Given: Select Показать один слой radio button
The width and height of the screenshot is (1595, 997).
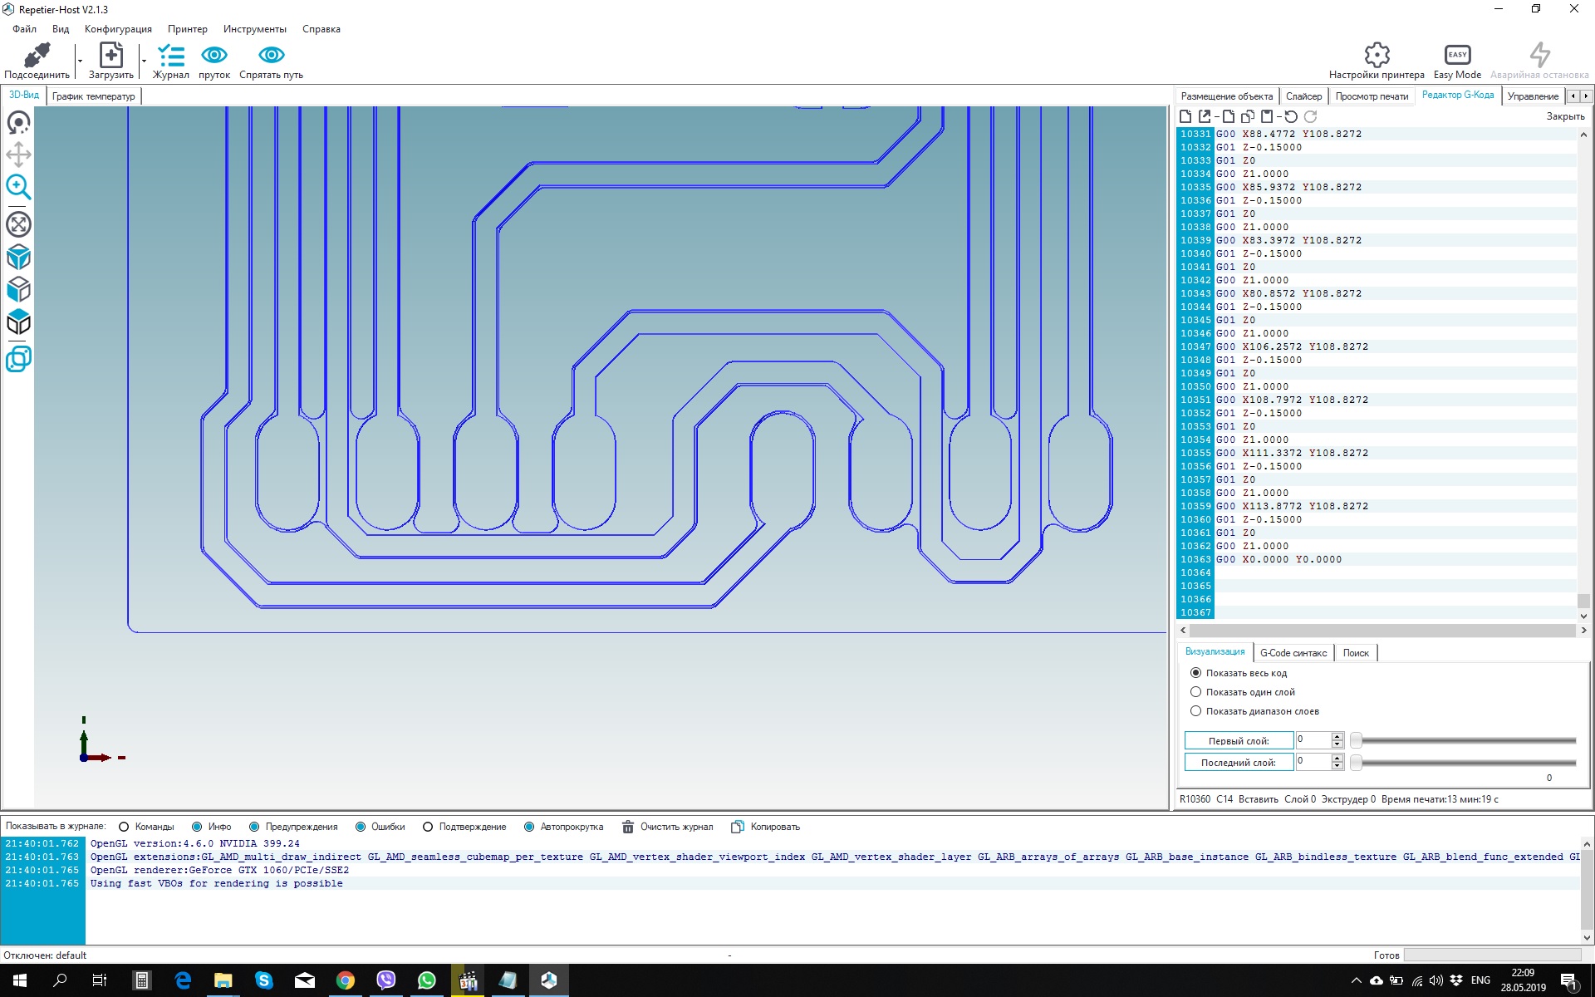Looking at the screenshot, I should tap(1195, 692).
